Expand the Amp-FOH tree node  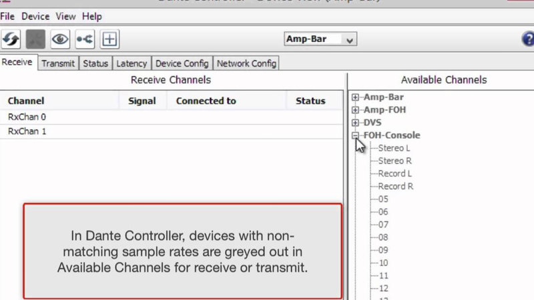355,110
